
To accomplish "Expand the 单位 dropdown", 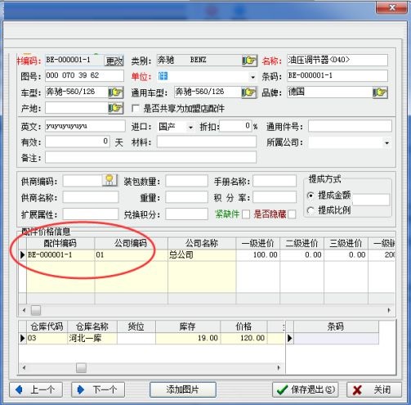I will tap(252, 77).
